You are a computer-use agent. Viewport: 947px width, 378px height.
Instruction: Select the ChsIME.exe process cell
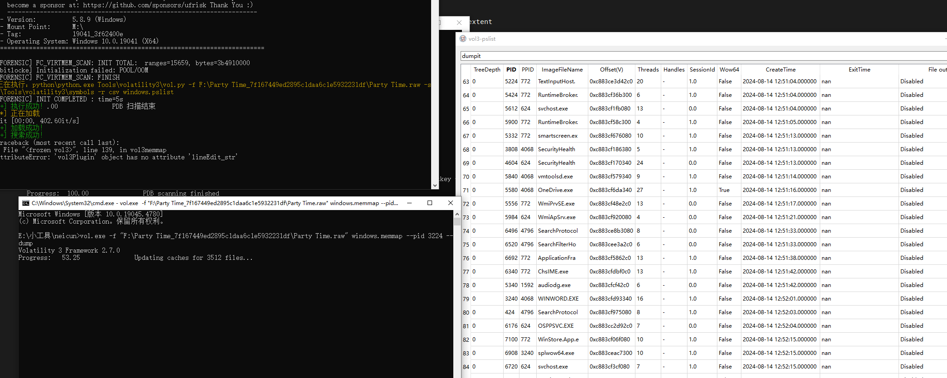562,272
